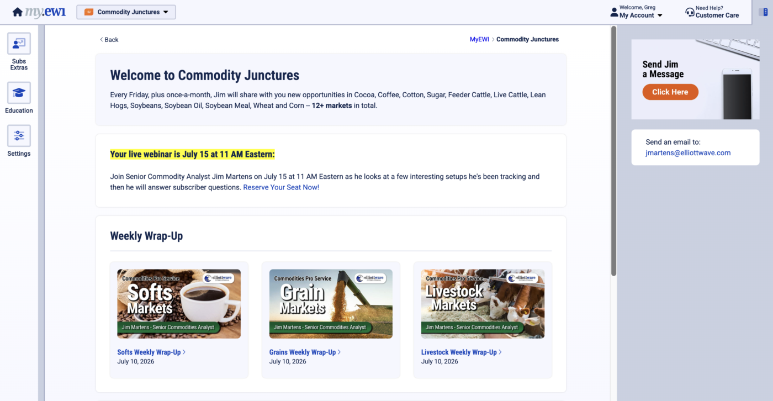Open the Livestock Weekly Wrap-Up link
The width and height of the screenshot is (773, 401).
pos(461,352)
